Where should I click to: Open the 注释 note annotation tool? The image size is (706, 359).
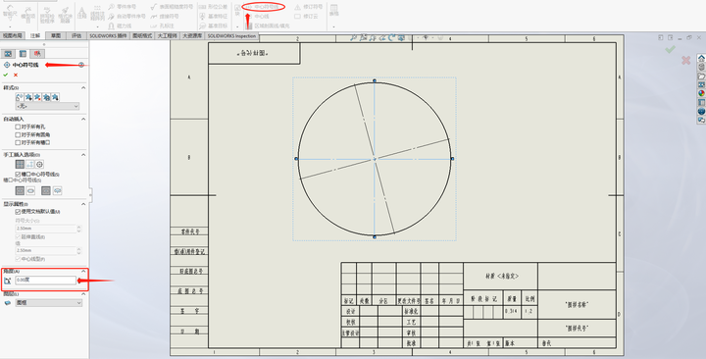click(81, 13)
